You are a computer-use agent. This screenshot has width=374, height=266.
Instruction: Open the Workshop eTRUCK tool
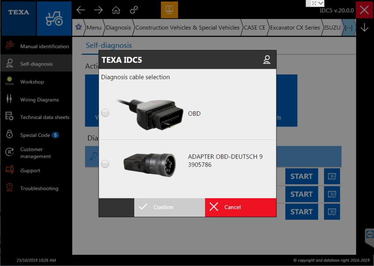coord(37,82)
